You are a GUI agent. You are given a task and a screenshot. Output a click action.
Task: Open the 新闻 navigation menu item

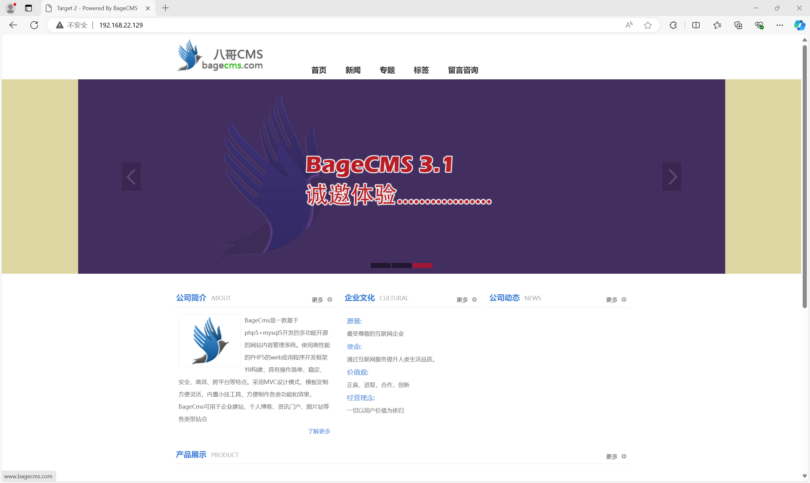click(x=353, y=70)
